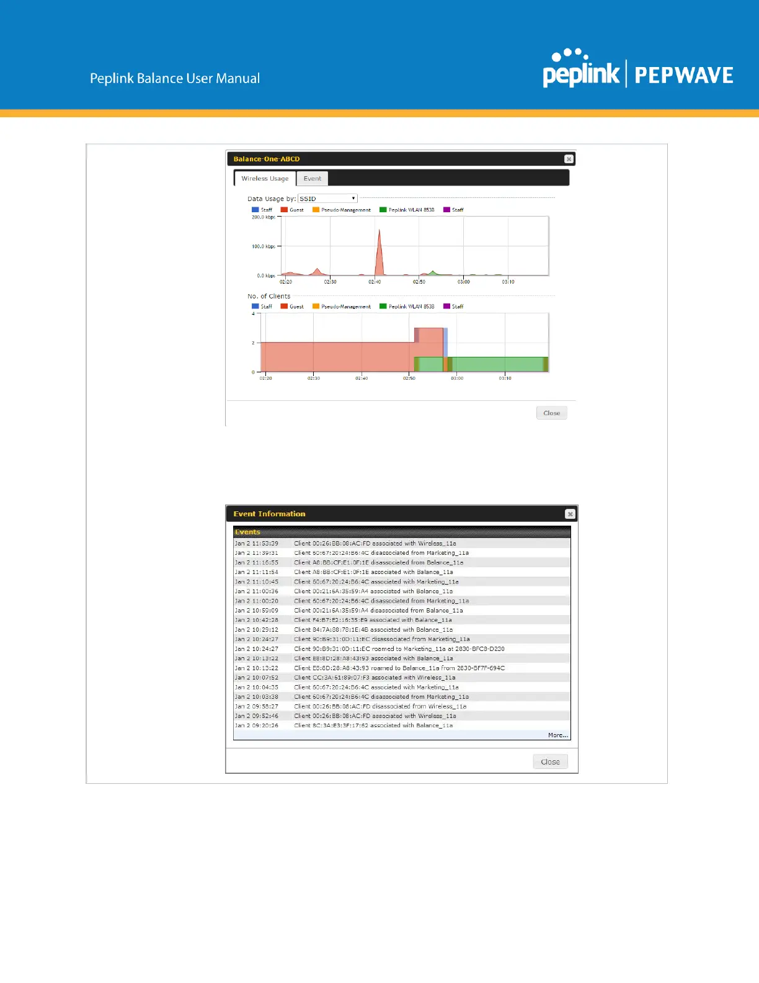Select the Jan 2 11:16:55 event row

402,562
